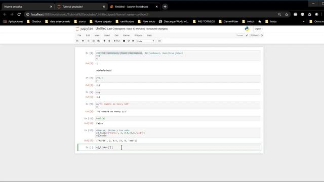The width and height of the screenshot is (324, 182).
Task: Go forward in browser history
Action: [12, 15]
